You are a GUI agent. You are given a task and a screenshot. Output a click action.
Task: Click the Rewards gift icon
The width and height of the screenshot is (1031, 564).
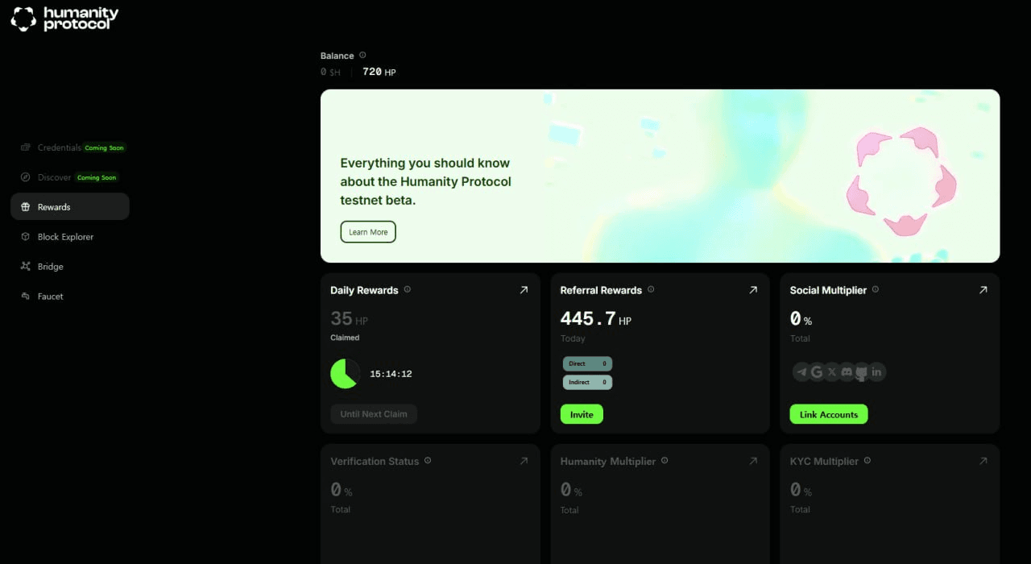[x=26, y=207]
